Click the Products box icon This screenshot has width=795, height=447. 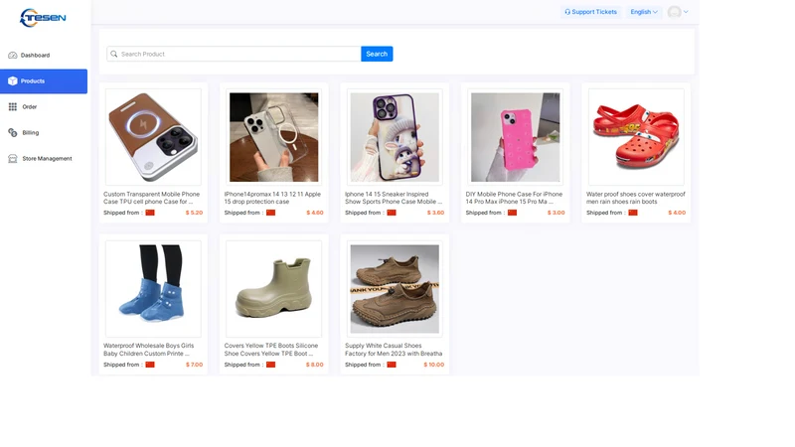point(13,81)
